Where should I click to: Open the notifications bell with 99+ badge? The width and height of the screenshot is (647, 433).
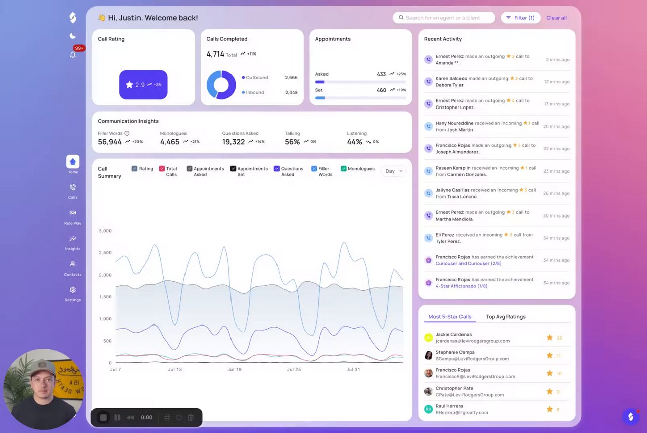(73, 55)
